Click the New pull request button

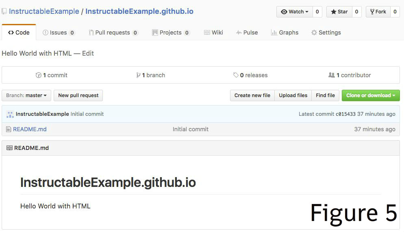tap(78, 95)
